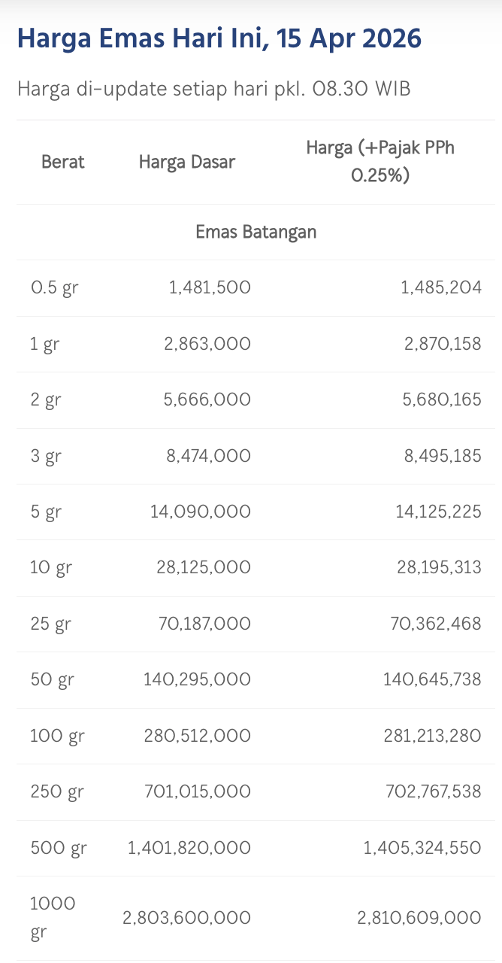
Task: Click taxed price 281,213,280 for 100 gr
Action: [432, 736]
